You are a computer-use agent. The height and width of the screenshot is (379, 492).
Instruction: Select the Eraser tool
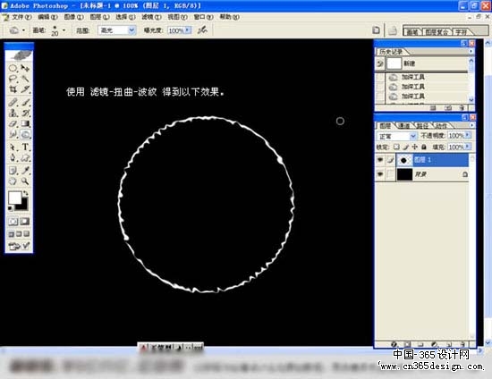click(13, 124)
